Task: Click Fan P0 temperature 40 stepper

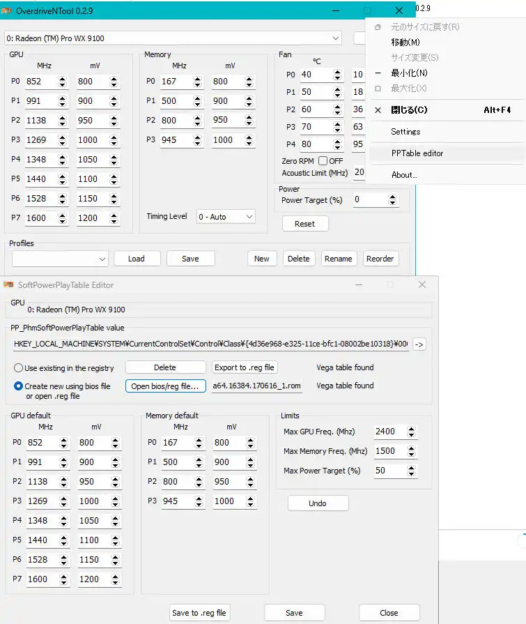Action: coord(338,75)
